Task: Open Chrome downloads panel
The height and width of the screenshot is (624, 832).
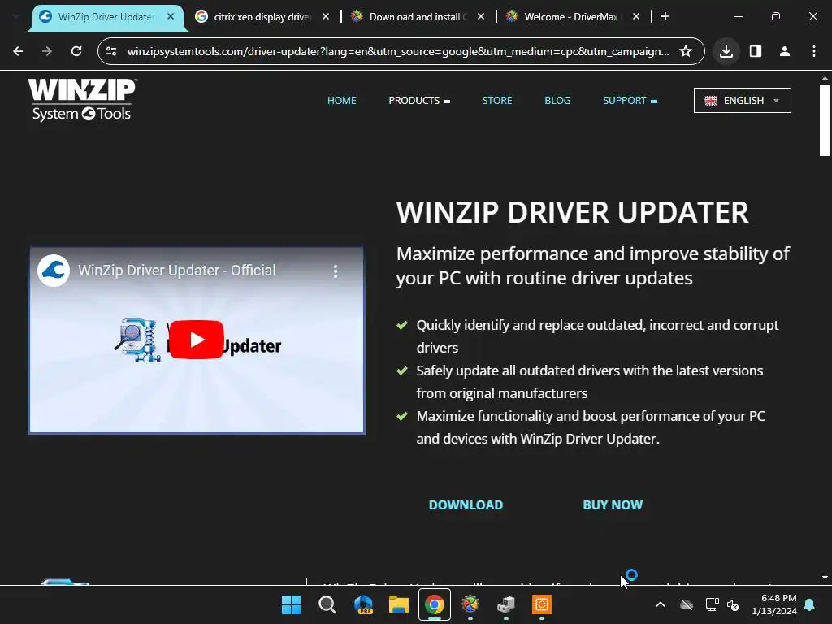Action: [x=726, y=51]
